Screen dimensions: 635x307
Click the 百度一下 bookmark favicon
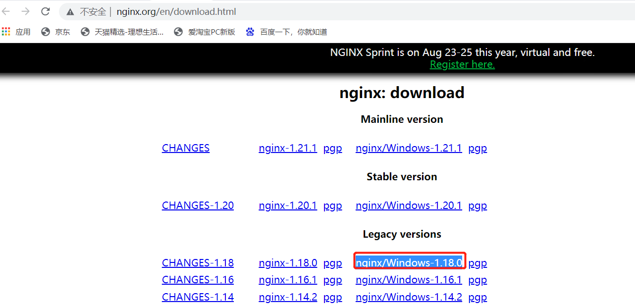(250, 31)
